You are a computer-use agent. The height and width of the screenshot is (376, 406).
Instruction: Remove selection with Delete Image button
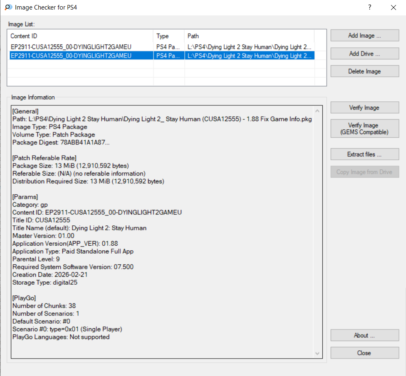click(x=364, y=71)
